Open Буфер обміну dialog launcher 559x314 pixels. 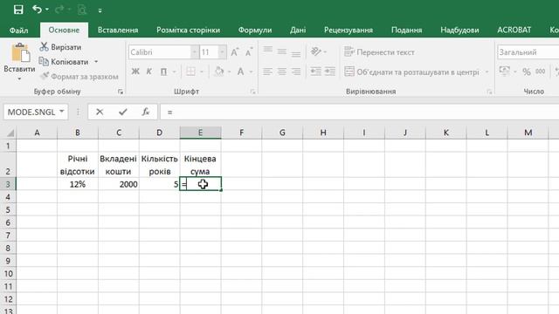click(121, 92)
